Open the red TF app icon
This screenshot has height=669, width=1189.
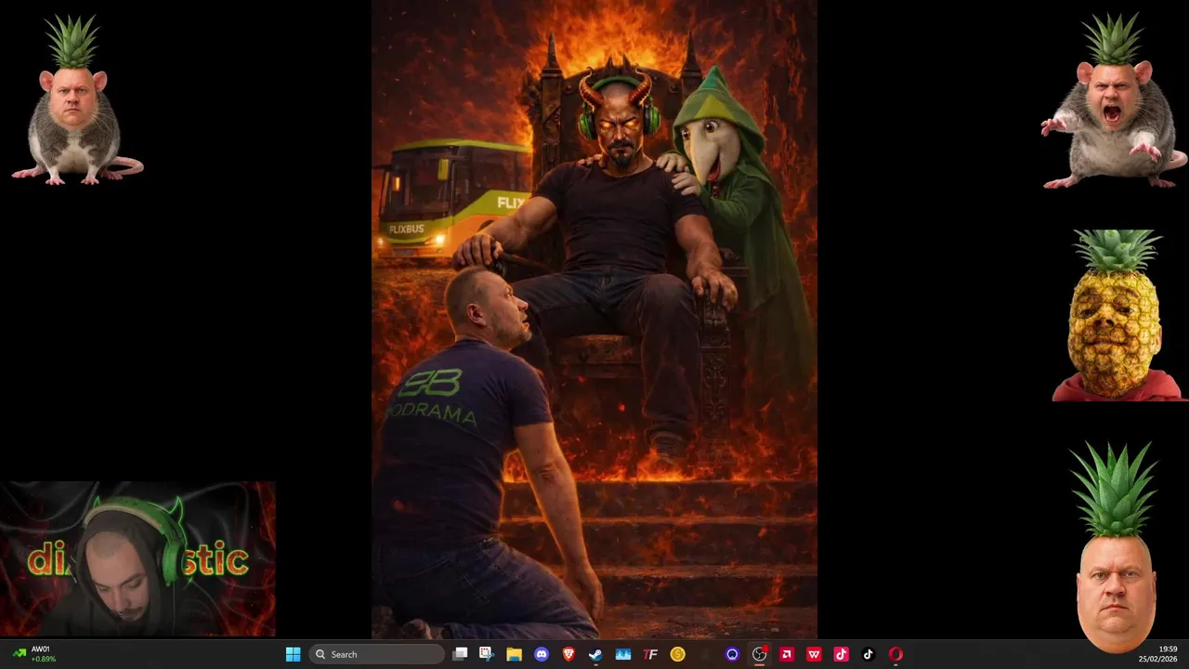(x=650, y=654)
